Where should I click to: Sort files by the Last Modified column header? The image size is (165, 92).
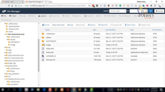[110, 30]
